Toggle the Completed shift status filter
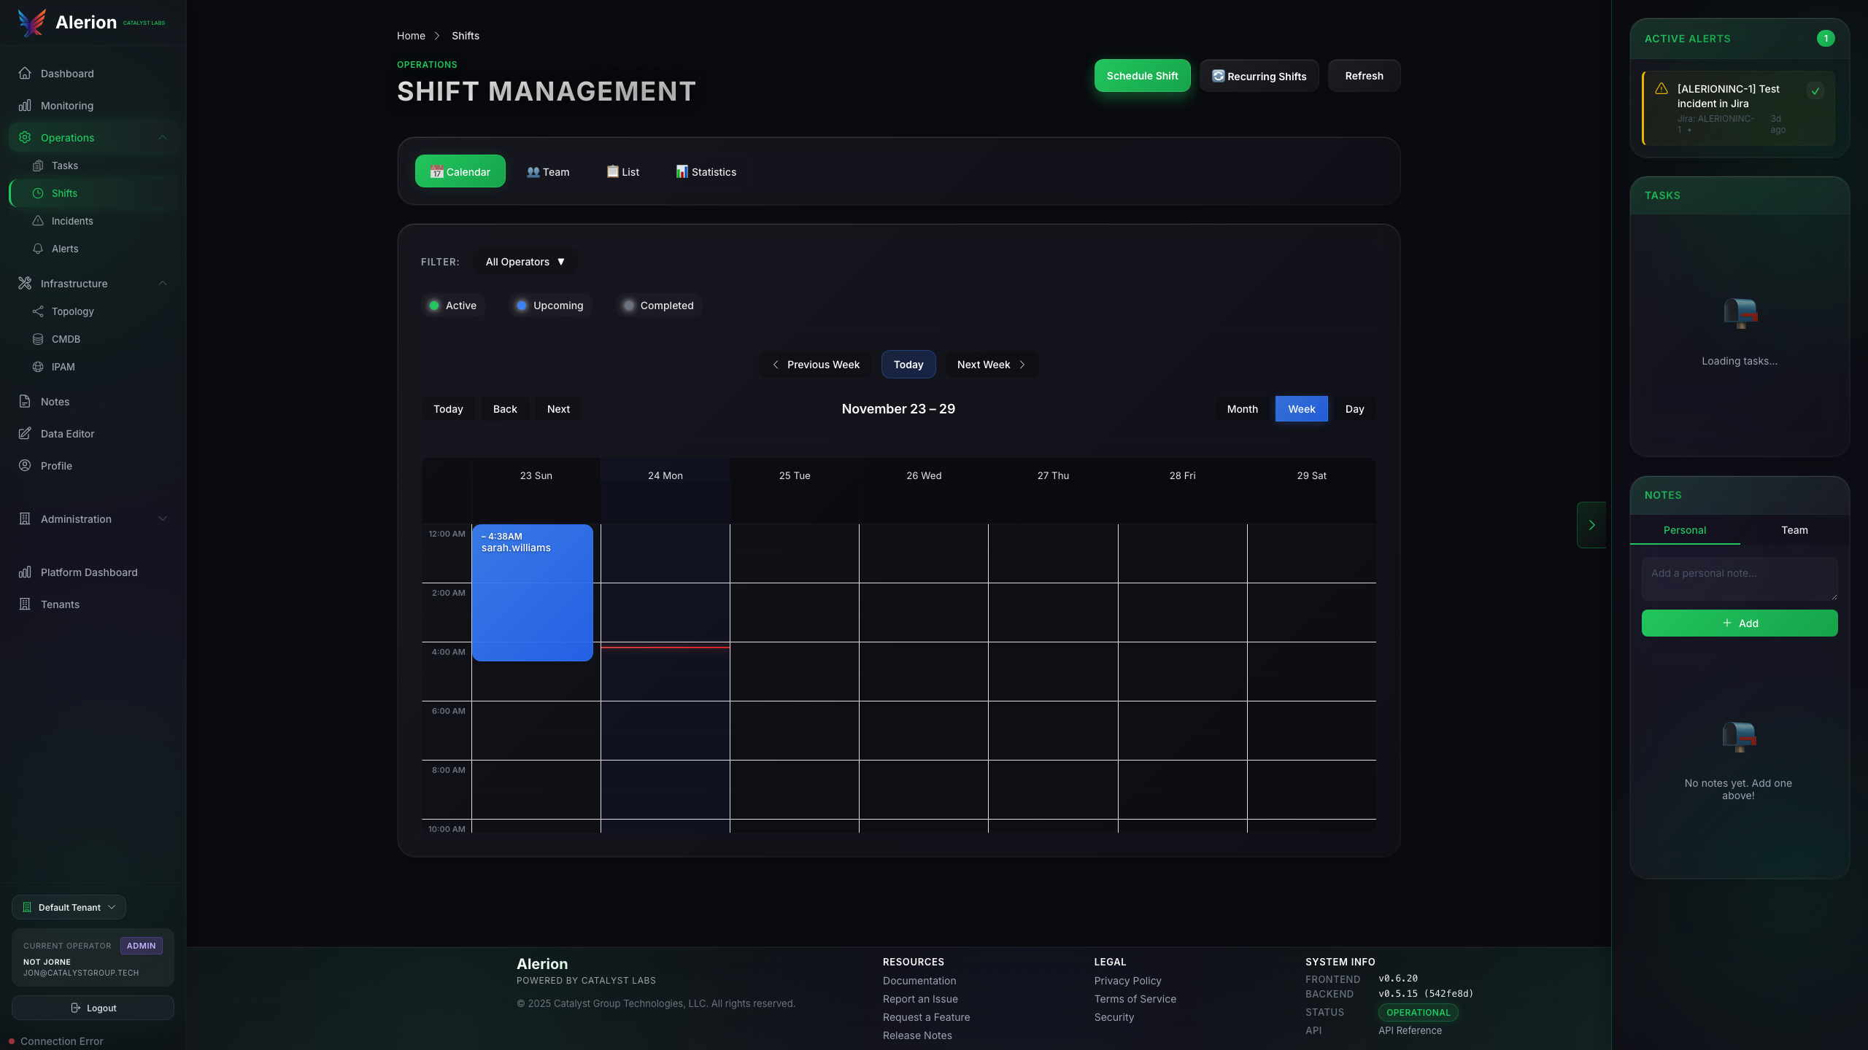The image size is (1868, 1050). (658, 306)
